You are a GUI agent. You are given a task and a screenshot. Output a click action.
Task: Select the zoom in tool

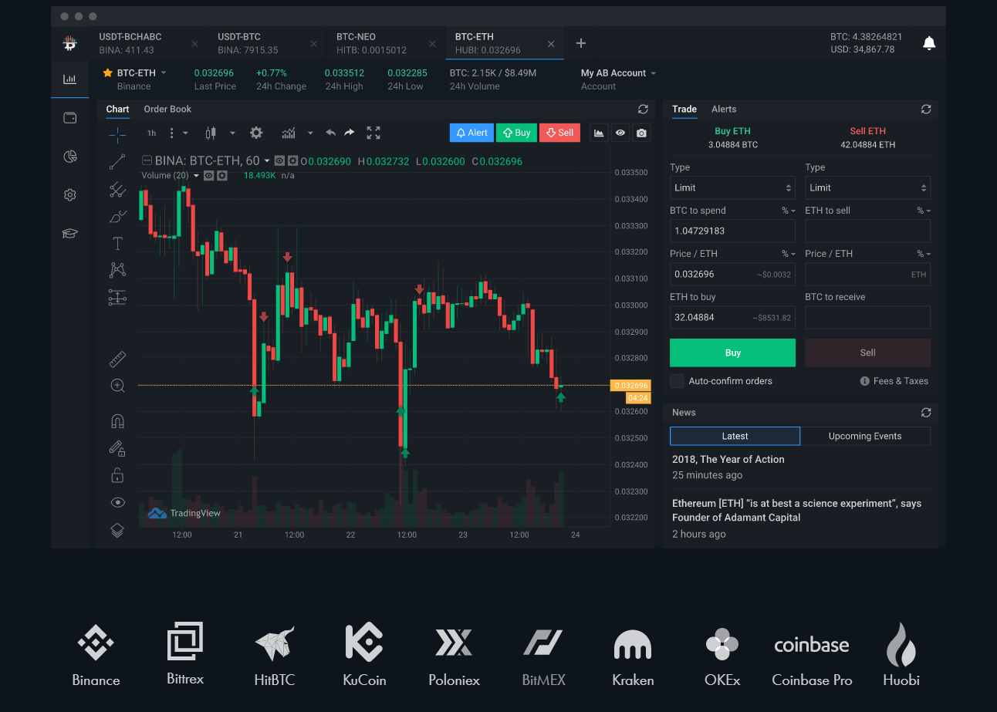[117, 386]
